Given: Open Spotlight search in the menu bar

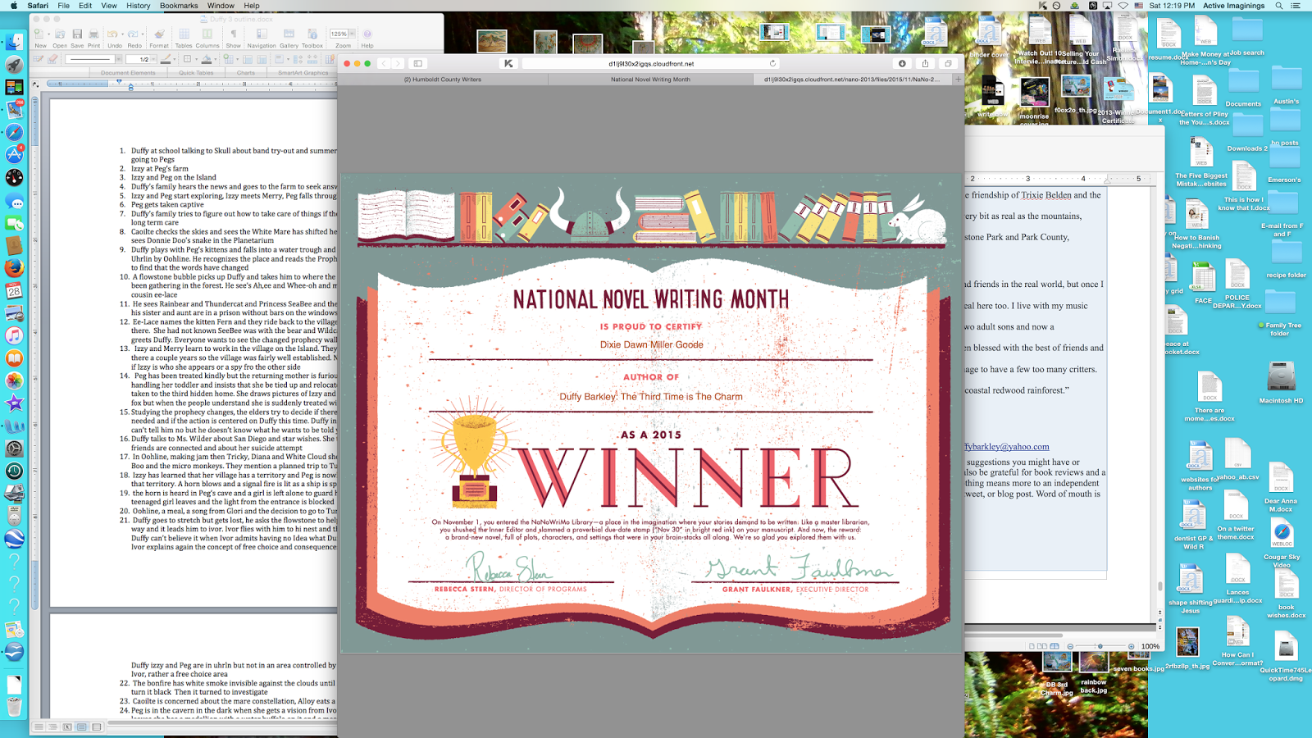Looking at the screenshot, I should 1278,6.
